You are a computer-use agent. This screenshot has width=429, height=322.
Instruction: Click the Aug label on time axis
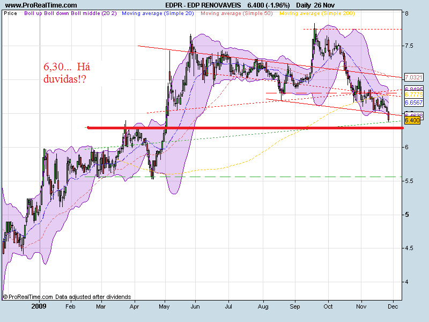click(x=263, y=306)
